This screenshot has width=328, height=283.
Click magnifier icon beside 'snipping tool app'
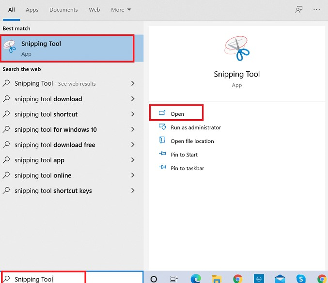click(6, 160)
